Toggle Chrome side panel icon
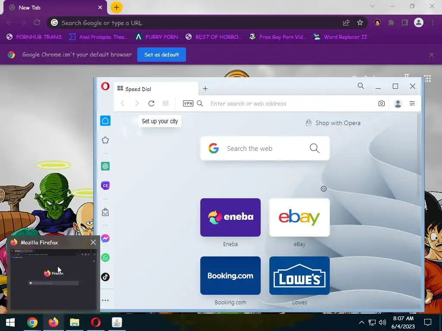 tap(405, 22)
